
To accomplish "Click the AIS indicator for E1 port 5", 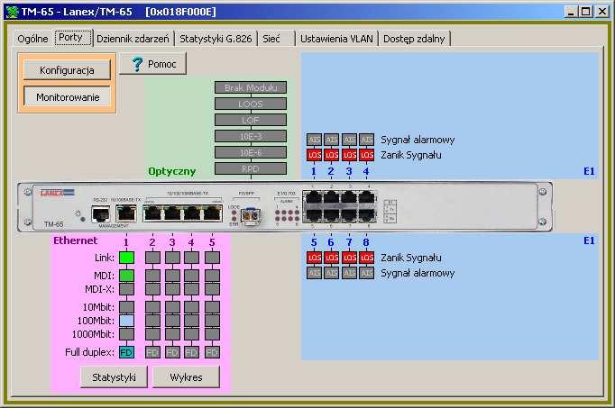I will point(314,273).
